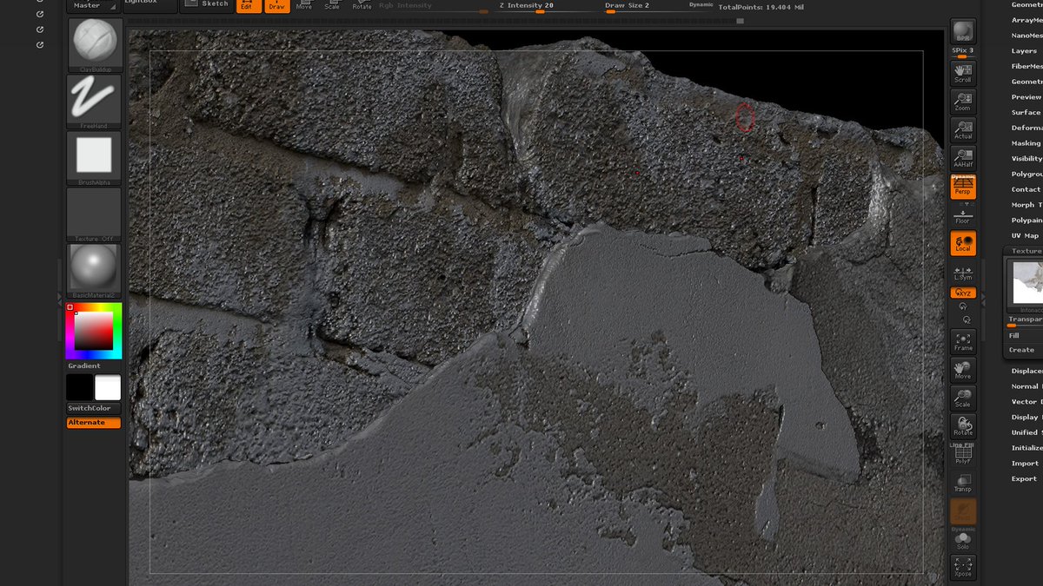Expand the FiberMesh subpalette
This screenshot has height=586, width=1043.
pyautogui.click(x=1026, y=66)
